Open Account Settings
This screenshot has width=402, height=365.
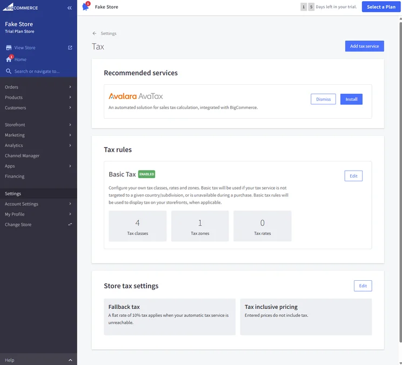38,204
